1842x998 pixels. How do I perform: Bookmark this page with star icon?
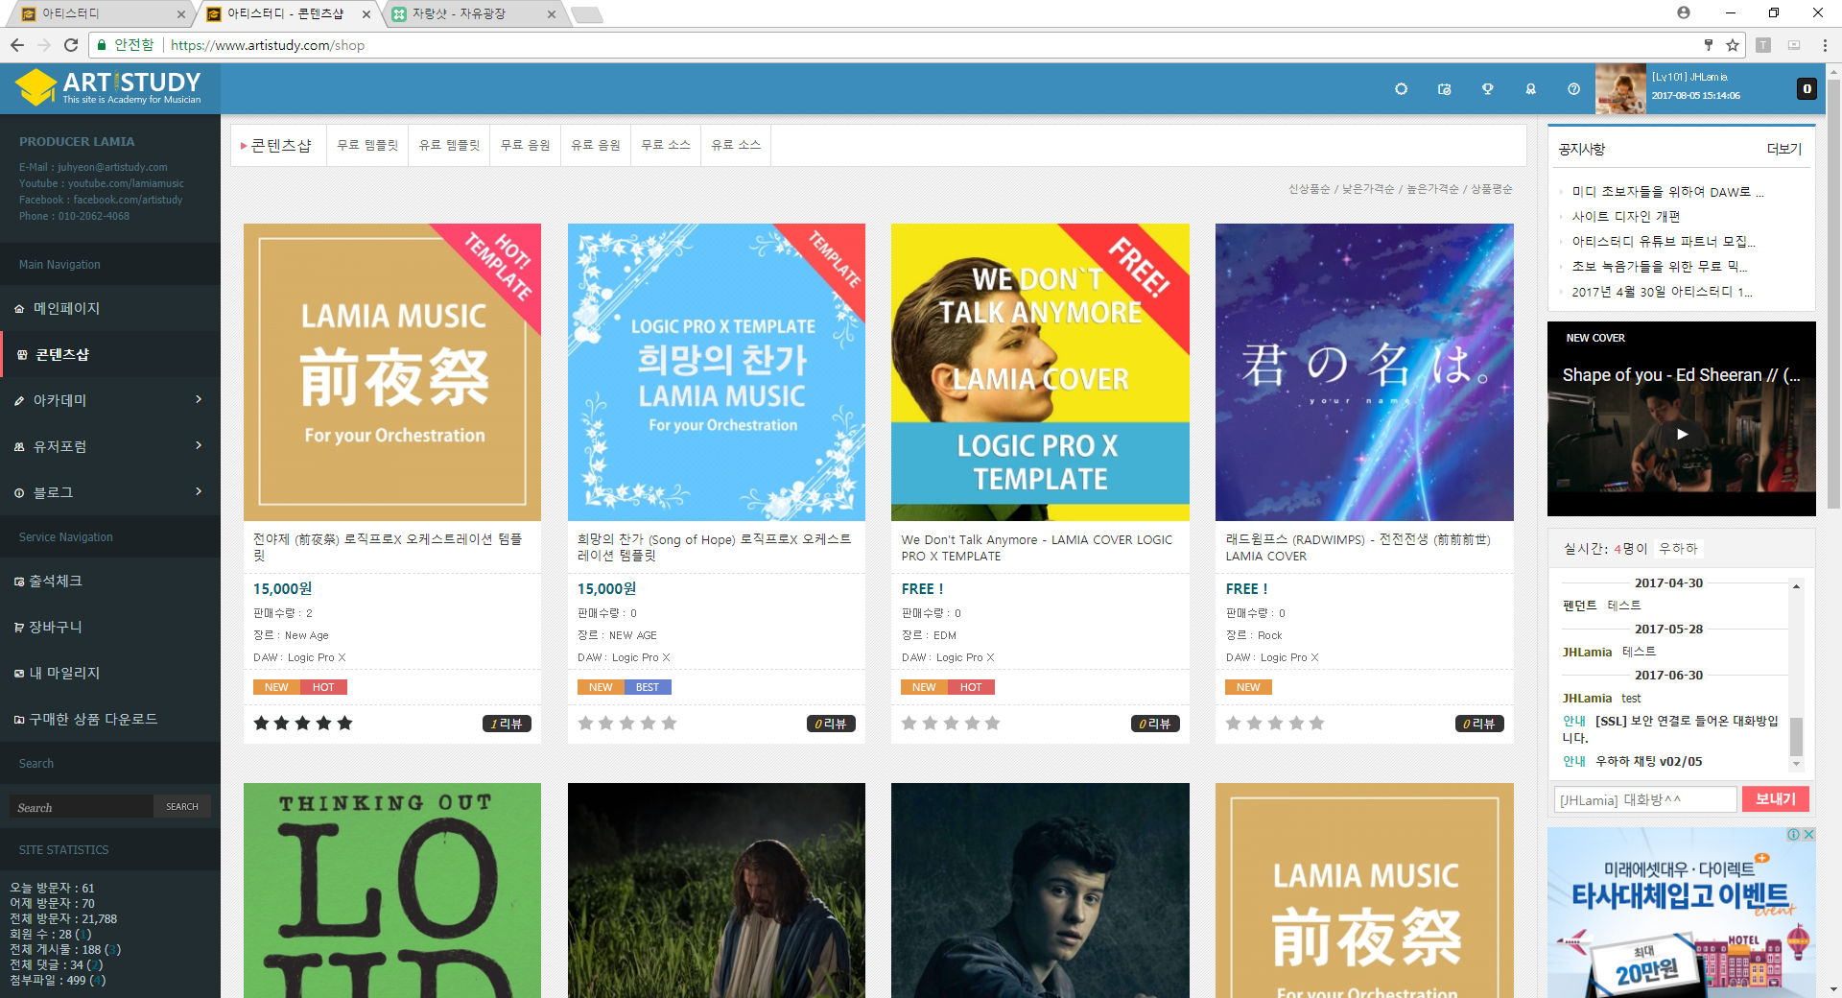pyautogui.click(x=1733, y=45)
